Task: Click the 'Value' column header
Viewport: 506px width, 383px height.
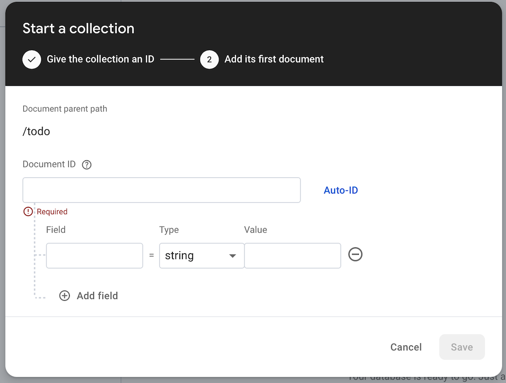Action: 255,230
